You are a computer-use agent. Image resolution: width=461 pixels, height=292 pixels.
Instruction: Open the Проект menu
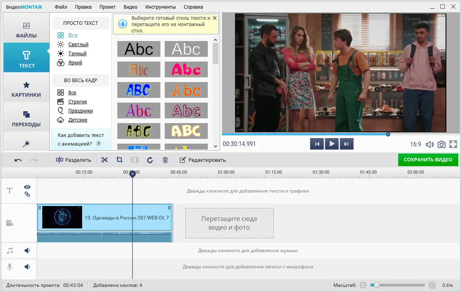pyautogui.click(x=107, y=7)
